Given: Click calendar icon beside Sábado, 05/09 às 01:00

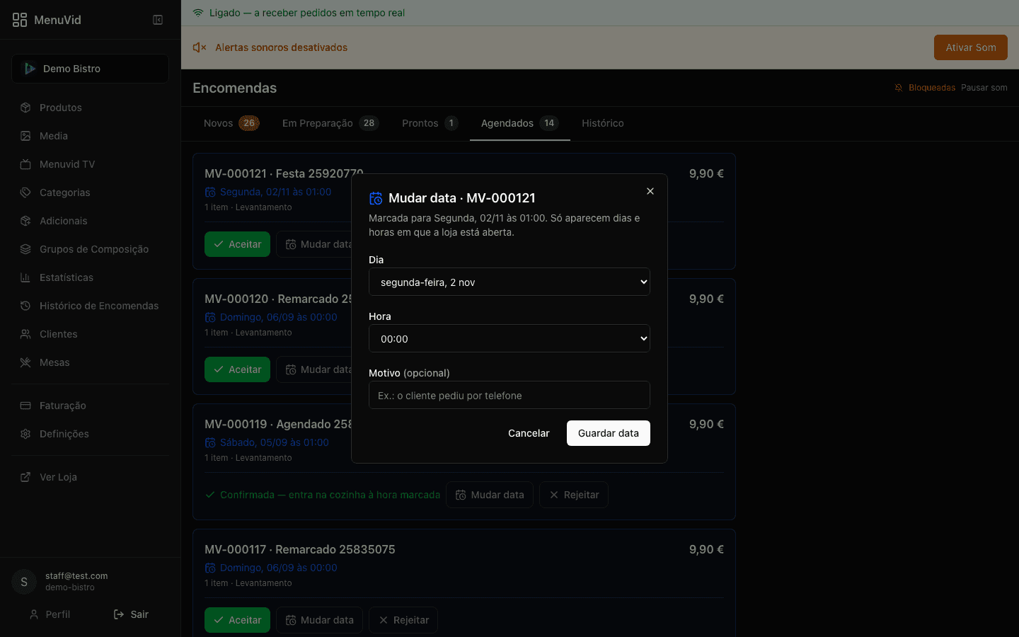Looking at the screenshot, I should (210, 442).
